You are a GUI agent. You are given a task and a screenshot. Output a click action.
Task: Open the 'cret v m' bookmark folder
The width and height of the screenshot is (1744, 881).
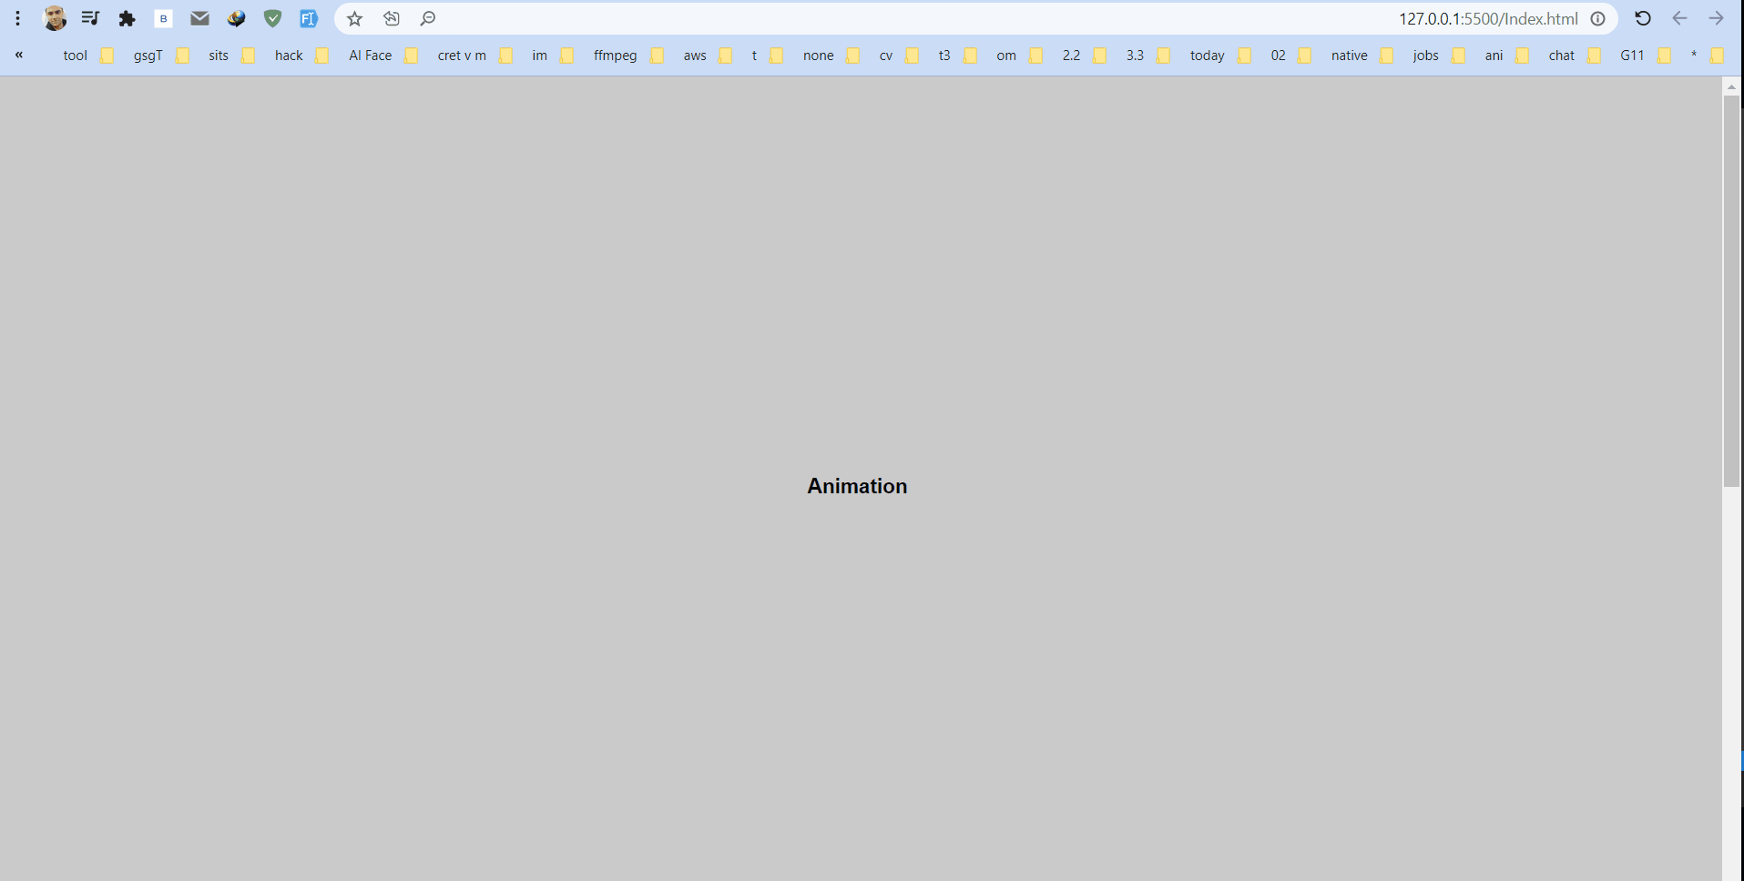474,56
